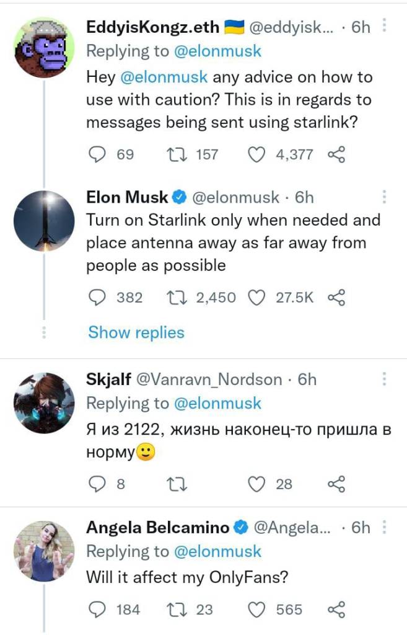Viewport: 407px width, 635px height.
Task: Reply to Elon Musk's Starlink advice tweet
Action: [98, 298]
